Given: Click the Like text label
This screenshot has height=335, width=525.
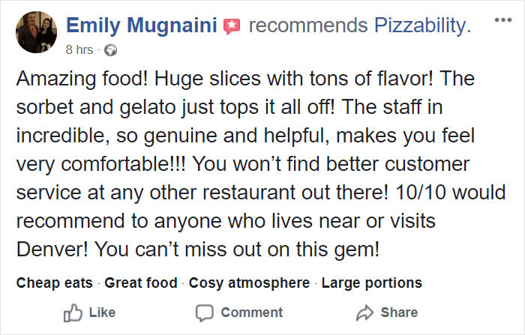Looking at the screenshot, I should 102,313.
